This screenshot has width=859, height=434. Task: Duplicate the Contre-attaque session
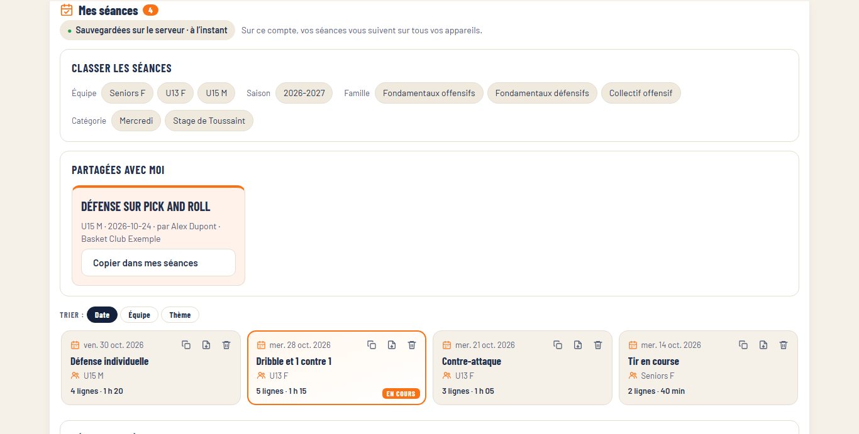click(x=558, y=345)
